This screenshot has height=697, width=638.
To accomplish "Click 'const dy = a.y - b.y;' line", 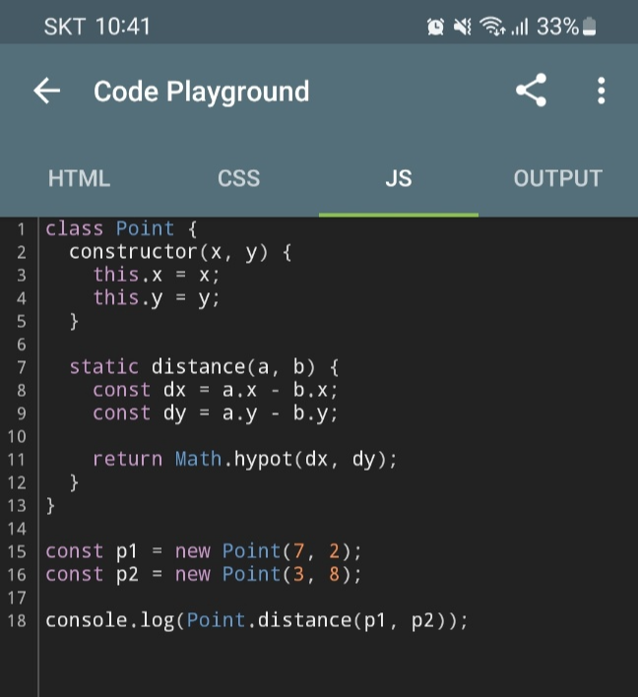I will 216,413.
